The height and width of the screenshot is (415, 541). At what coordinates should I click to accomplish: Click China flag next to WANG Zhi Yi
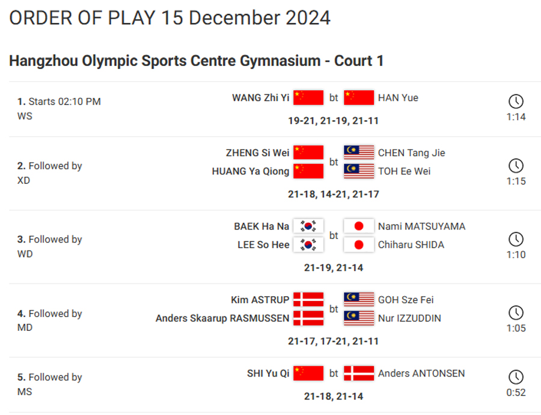308,97
